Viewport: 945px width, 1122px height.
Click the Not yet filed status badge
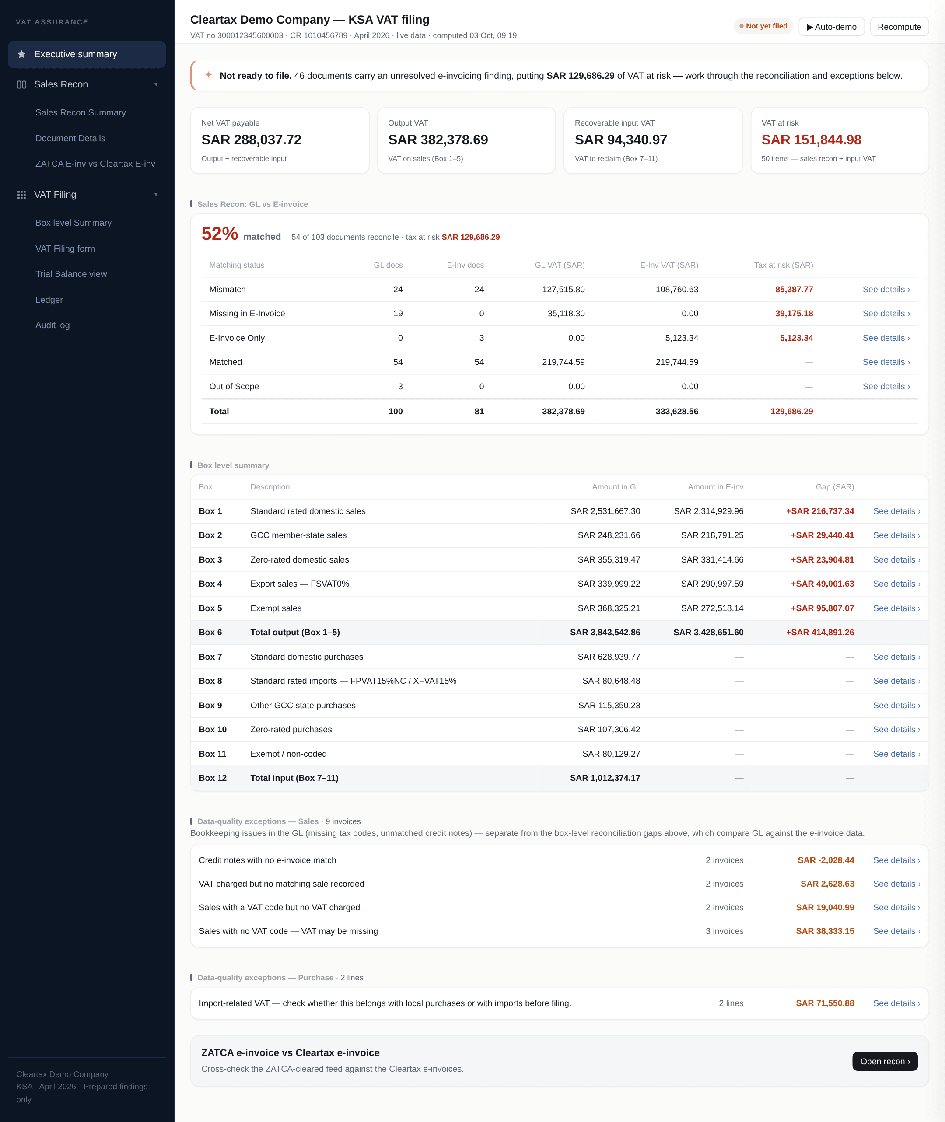763,26
